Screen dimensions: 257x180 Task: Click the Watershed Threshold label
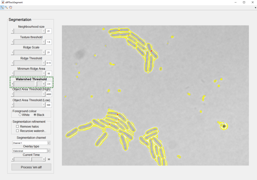click(x=31, y=79)
